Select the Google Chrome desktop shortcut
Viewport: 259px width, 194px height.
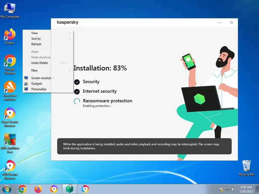10,64
